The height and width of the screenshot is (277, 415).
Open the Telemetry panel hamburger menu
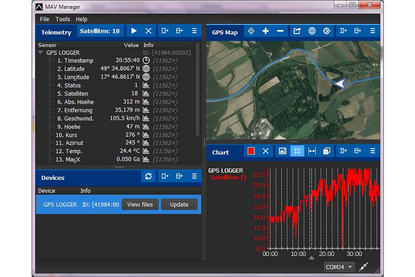[x=194, y=31]
